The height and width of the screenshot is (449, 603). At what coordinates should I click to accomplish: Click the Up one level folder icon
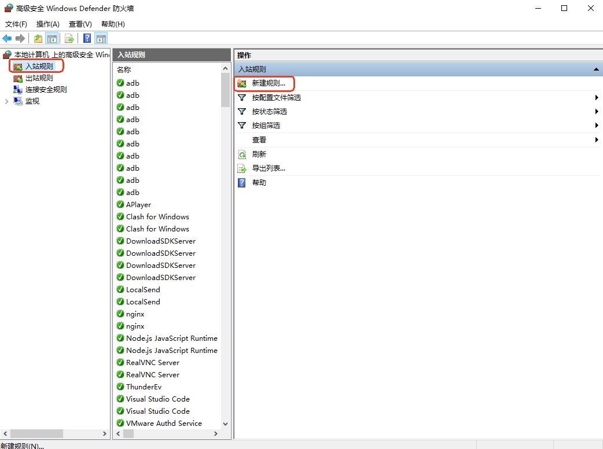click(x=38, y=39)
